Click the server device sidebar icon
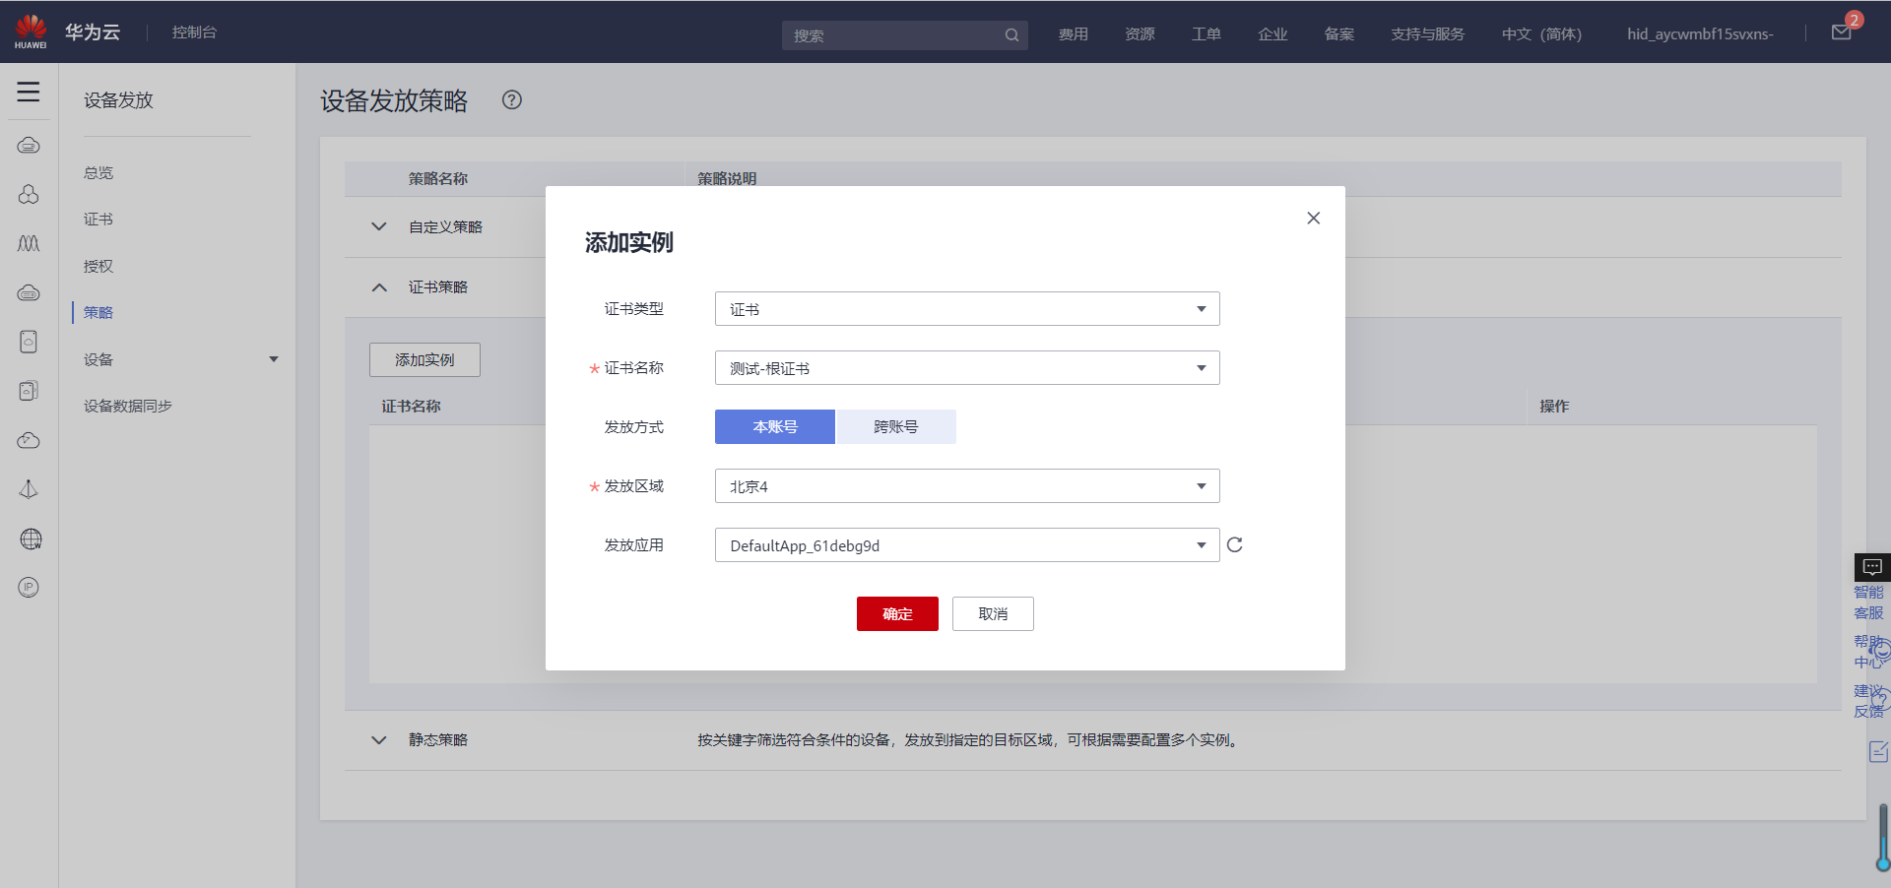 tap(29, 342)
